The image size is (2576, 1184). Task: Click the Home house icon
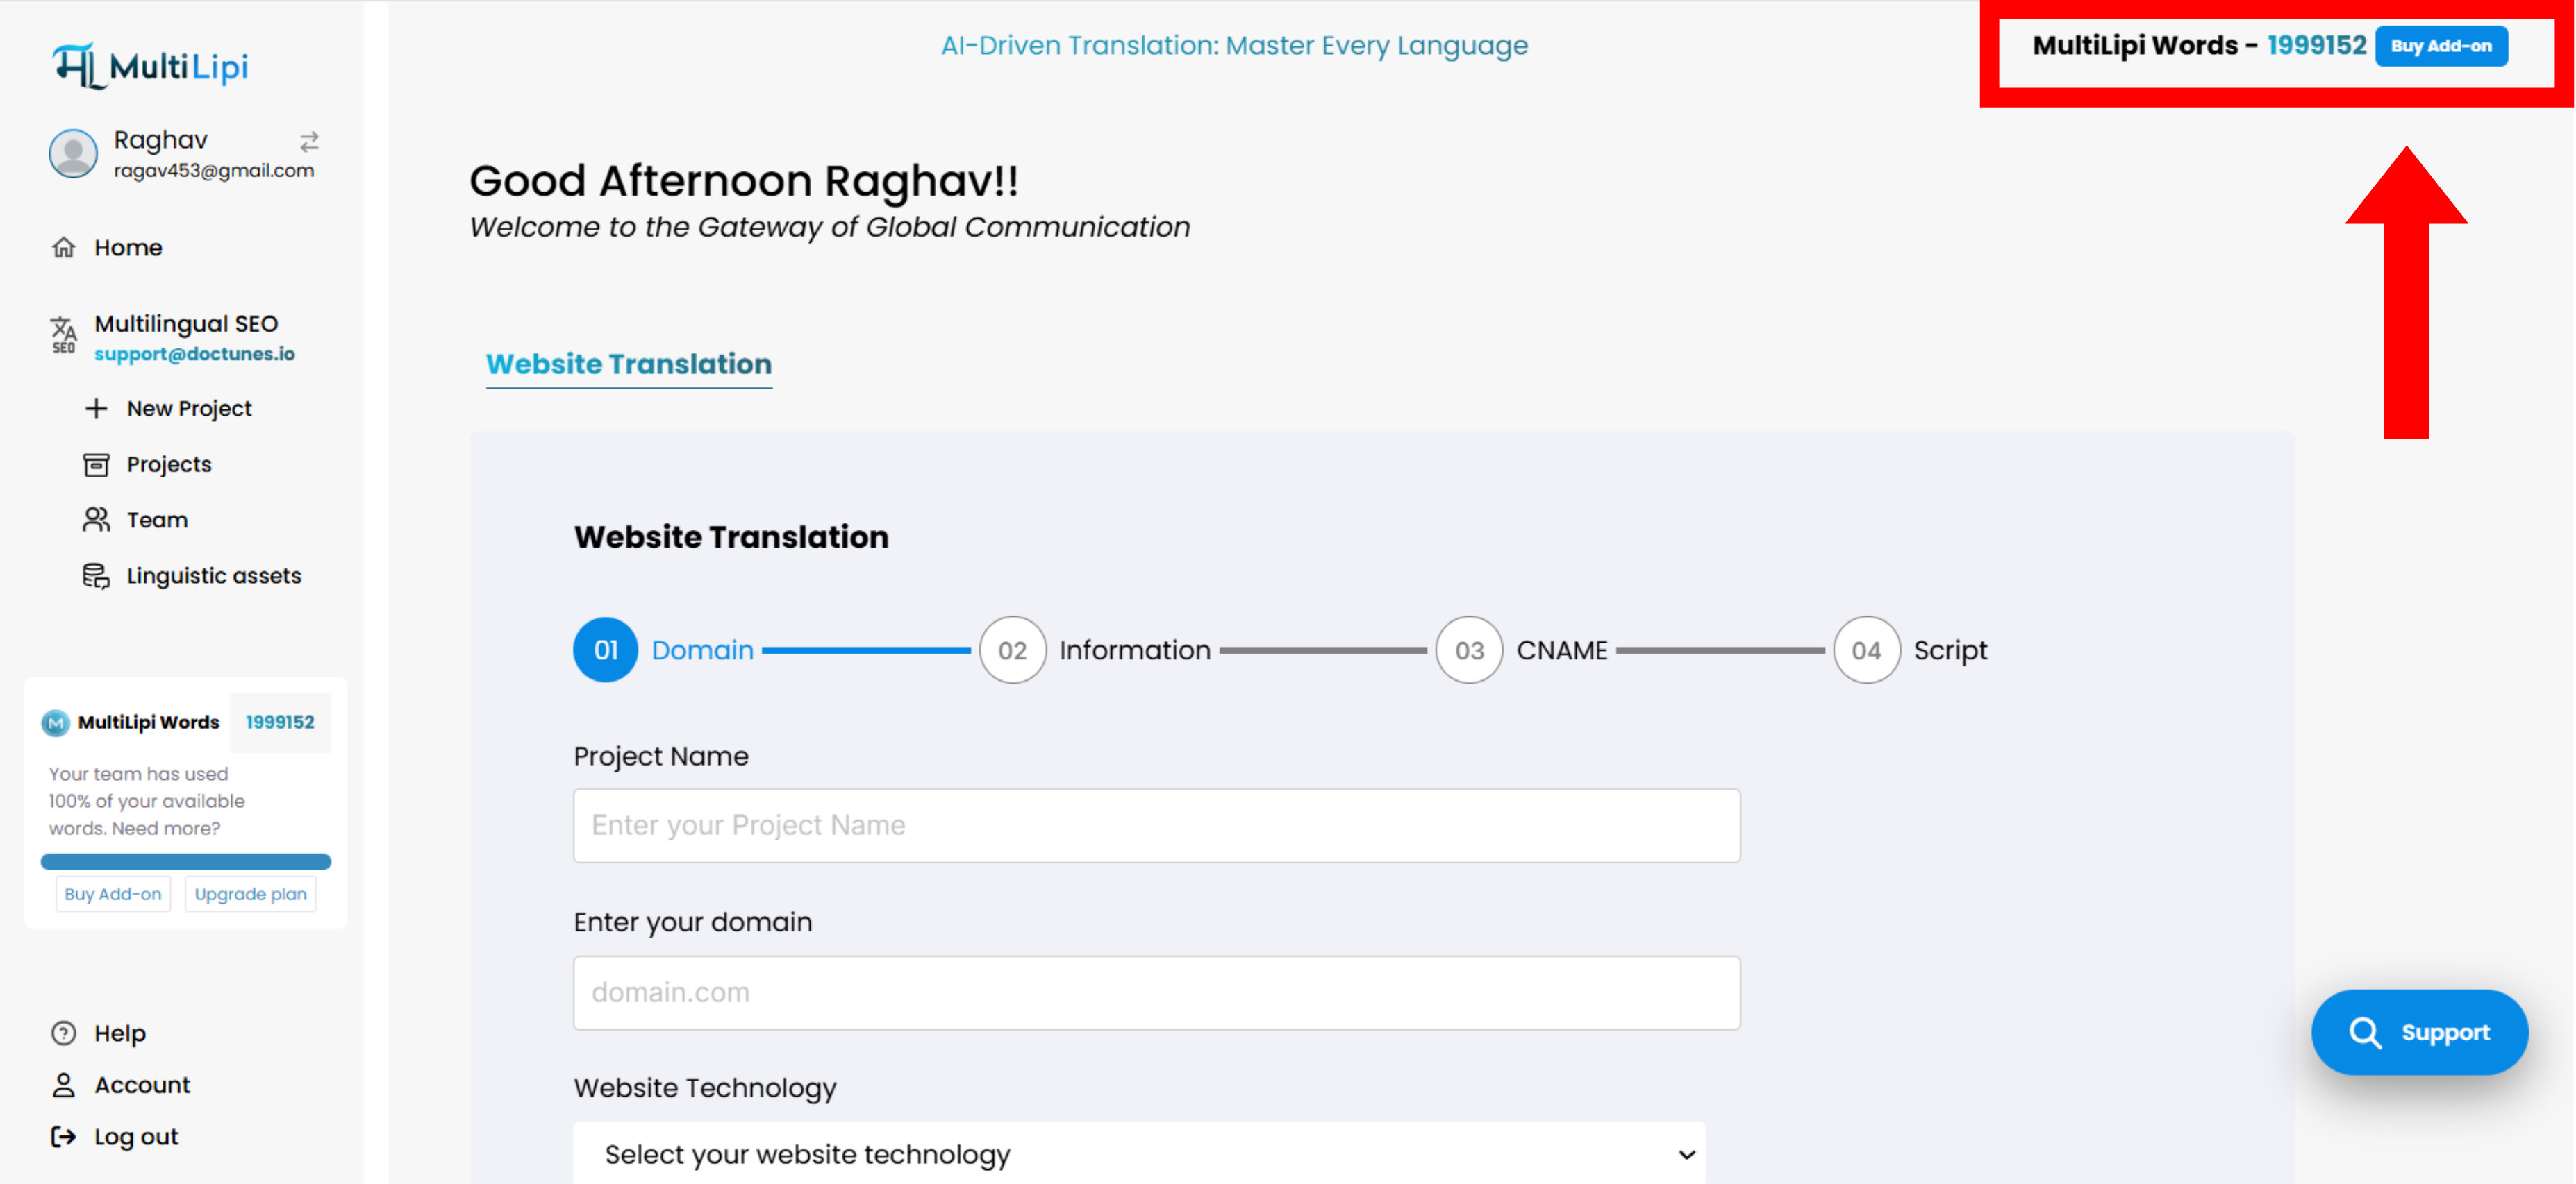pos(64,247)
